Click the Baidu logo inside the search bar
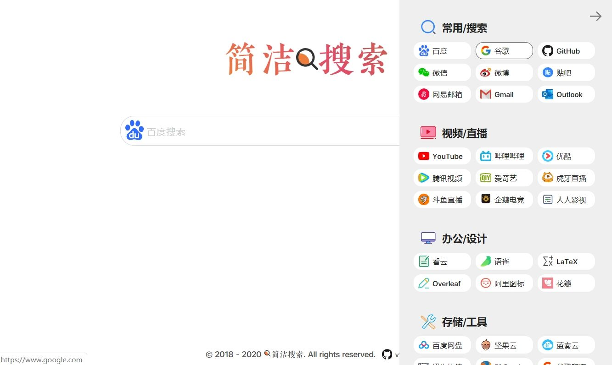Screen dimensions: 612x365 tap(134, 131)
